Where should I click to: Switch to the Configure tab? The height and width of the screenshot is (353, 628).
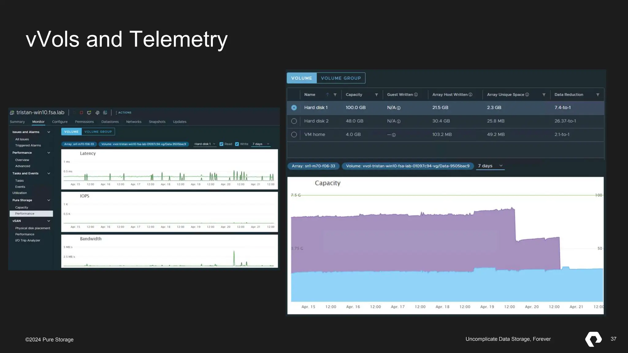[x=59, y=122]
